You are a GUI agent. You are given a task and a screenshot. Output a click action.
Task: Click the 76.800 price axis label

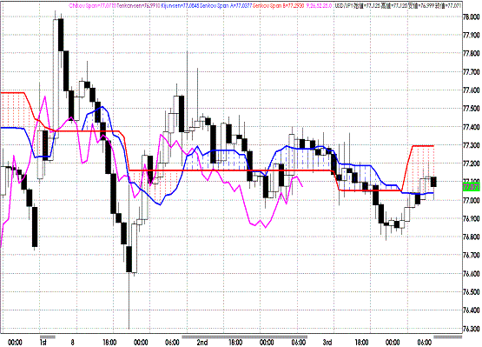click(471, 237)
